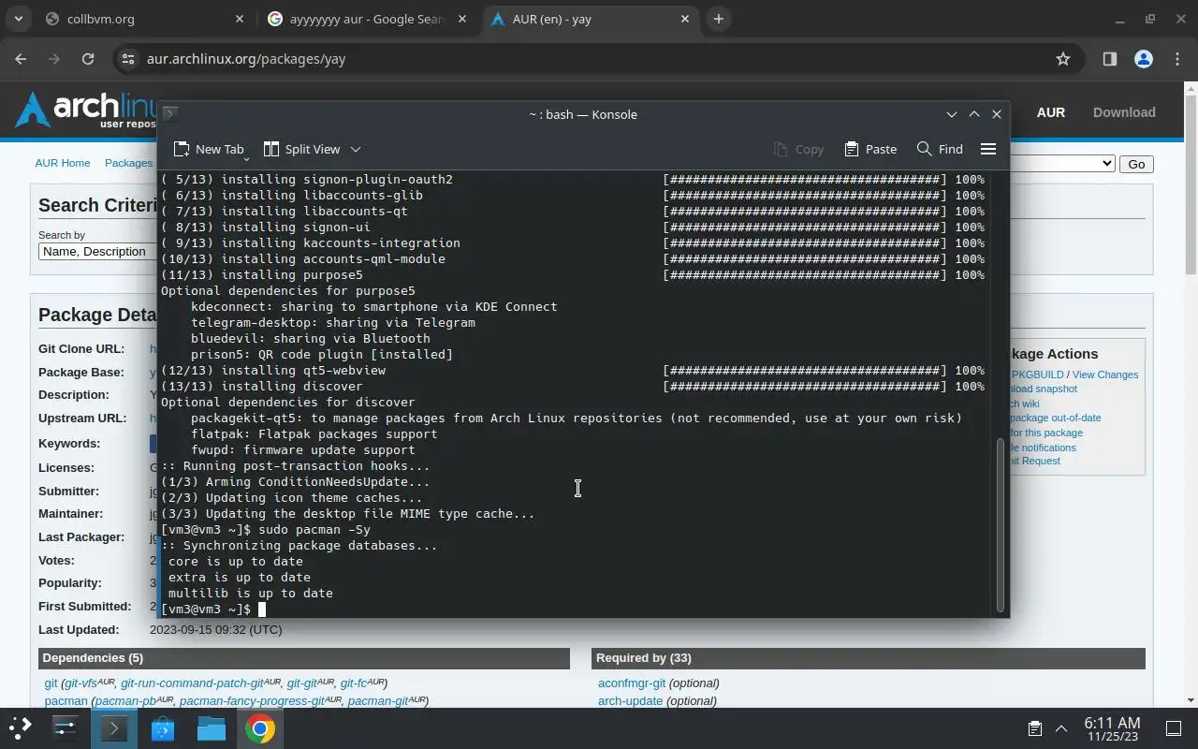
Task: Open the Chrome three-dot menu
Action: (1176, 59)
